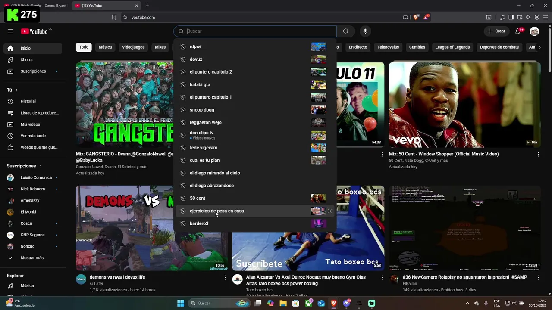Start voice search with the microphone
The width and height of the screenshot is (552, 310).
tap(365, 31)
